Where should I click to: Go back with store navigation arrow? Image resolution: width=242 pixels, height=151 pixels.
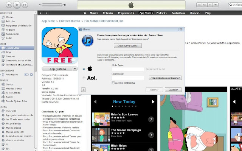tap(40, 13)
